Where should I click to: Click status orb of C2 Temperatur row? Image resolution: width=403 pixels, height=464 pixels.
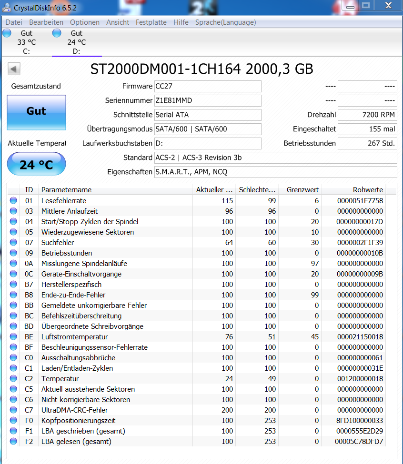13,378
